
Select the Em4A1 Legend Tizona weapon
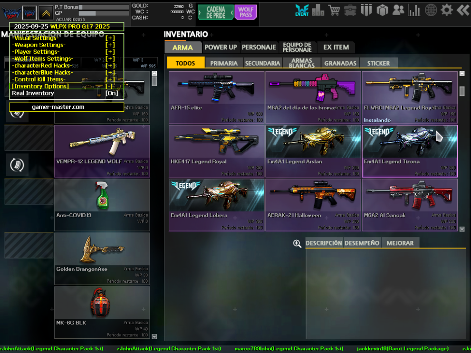(x=409, y=151)
